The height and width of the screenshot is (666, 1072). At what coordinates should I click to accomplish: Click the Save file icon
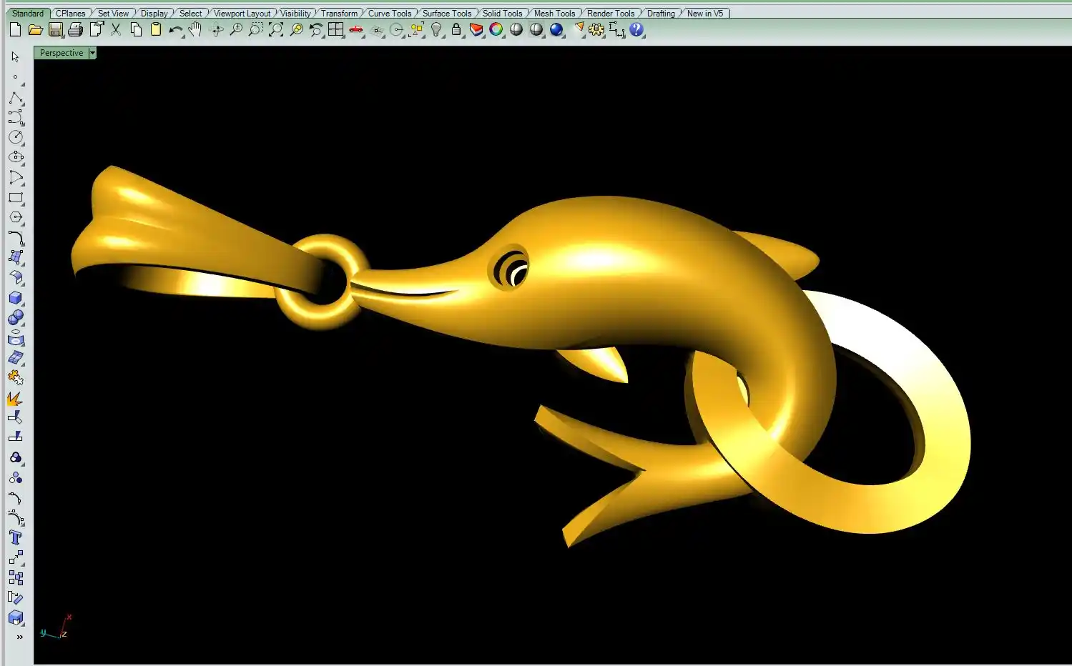56,30
